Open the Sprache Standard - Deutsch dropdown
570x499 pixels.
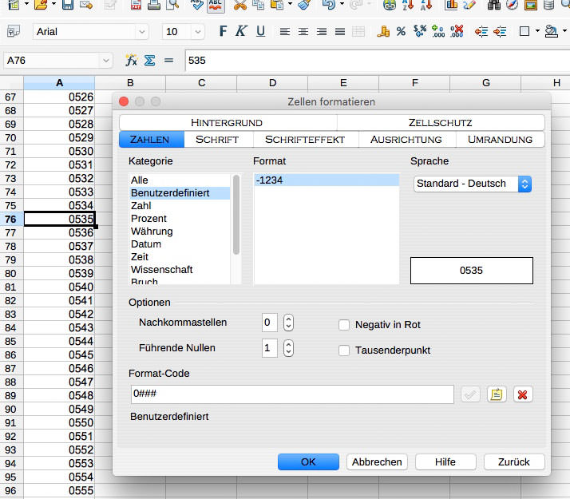pos(473,184)
